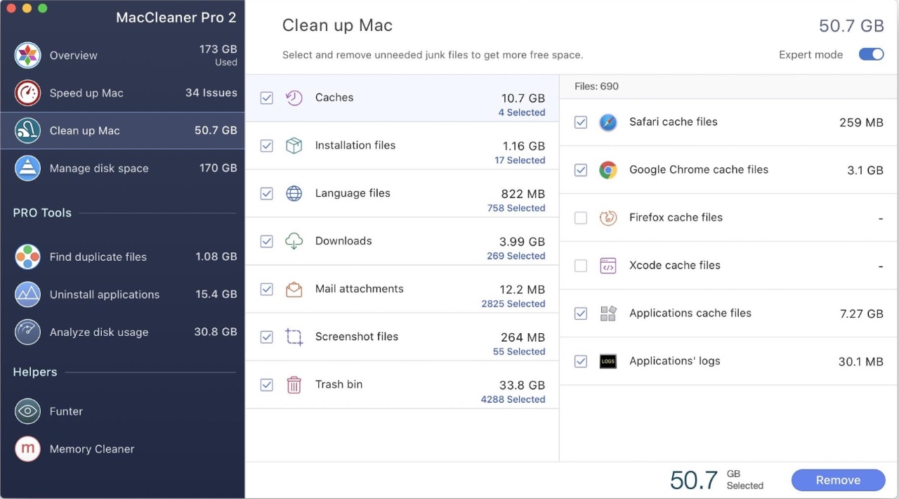
Task: Click the Language files globe icon
Action: coord(294,193)
